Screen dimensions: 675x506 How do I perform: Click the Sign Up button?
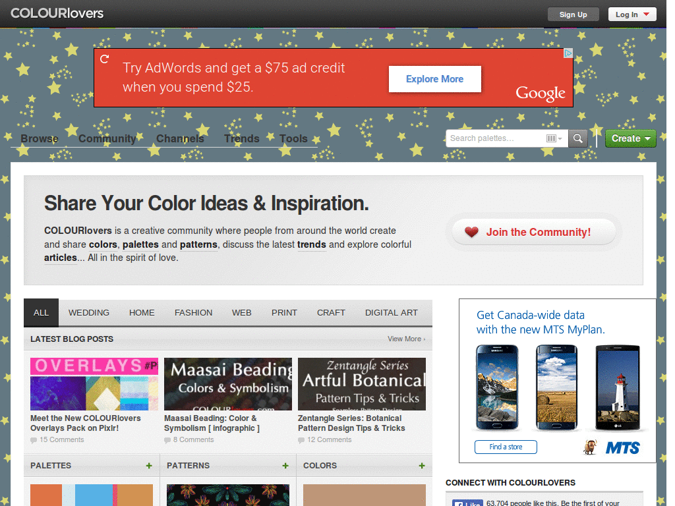pos(573,14)
